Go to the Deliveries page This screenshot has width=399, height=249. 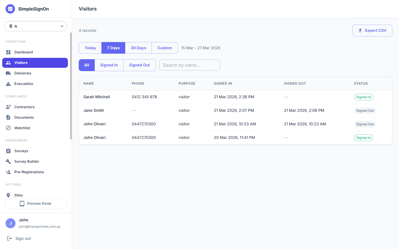pyautogui.click(x=35, y=73)
